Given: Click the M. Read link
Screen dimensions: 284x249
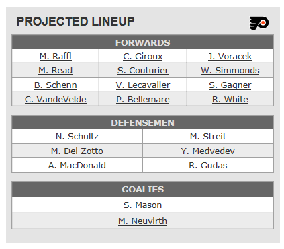Looking at the screenshot, I should click(56, 70).
